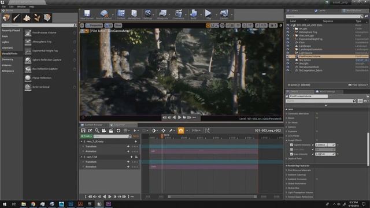
Task: Toggle the orange snapping magnet in Sequencer
Action: tap(181, 131)
